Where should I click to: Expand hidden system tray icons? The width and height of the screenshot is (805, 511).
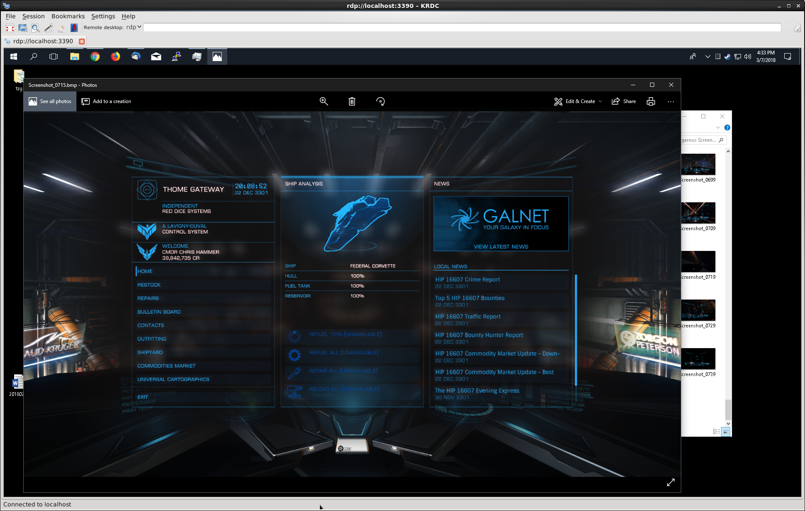tap(707, 57)
